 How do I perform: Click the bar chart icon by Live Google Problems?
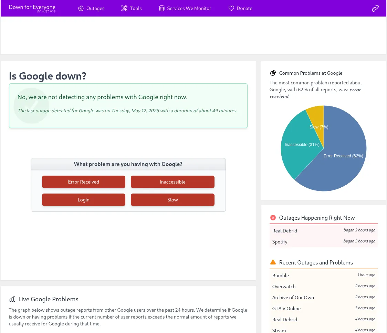click(12, 299)
